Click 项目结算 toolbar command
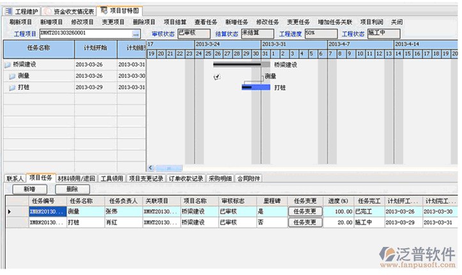This screenshot has height=275, width=462. point(174,22)
